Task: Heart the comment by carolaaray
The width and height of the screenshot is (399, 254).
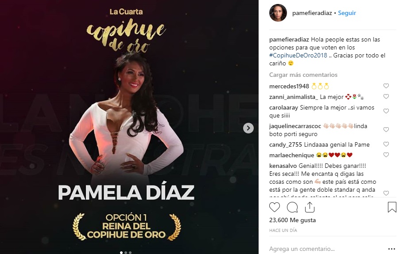Action: click(x=386, y=111)
